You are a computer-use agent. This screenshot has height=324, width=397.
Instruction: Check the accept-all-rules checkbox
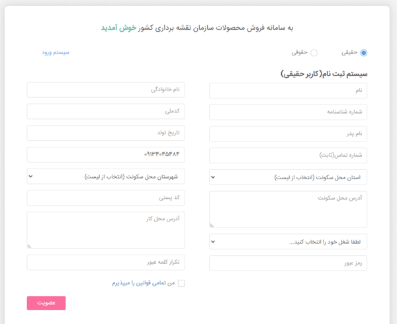tap(181, 283)
